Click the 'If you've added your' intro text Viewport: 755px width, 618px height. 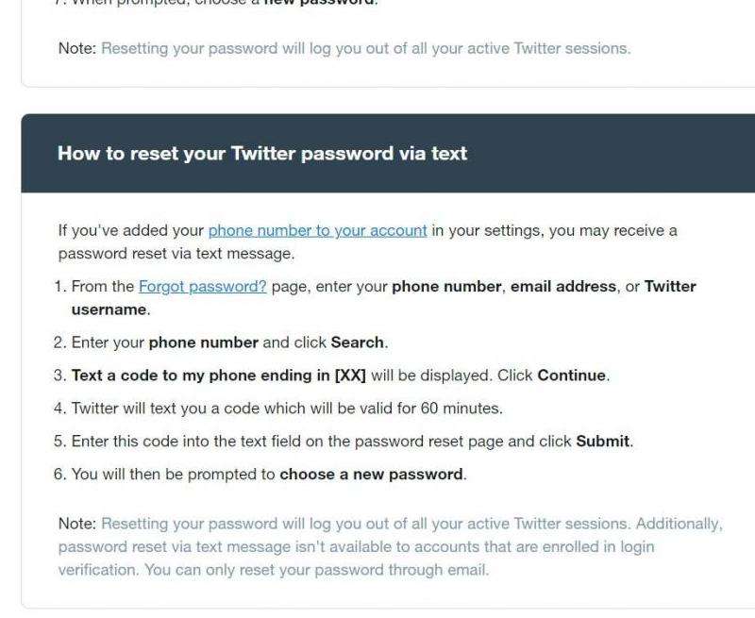click(x=131, y=230)
